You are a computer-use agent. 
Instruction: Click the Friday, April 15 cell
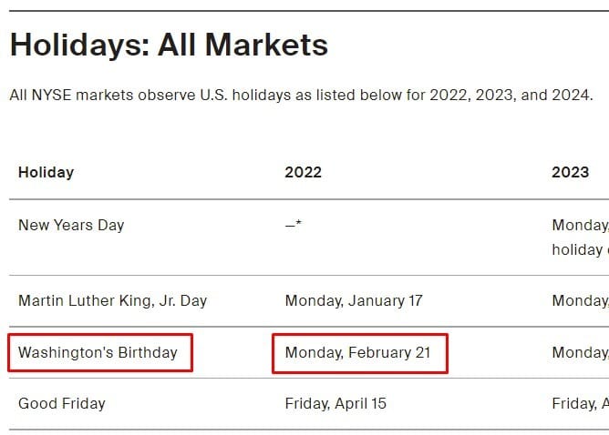335,403
